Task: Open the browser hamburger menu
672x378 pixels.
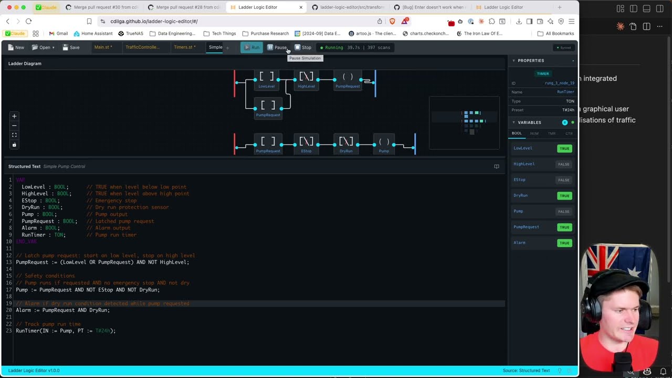Action: point(571,21)
